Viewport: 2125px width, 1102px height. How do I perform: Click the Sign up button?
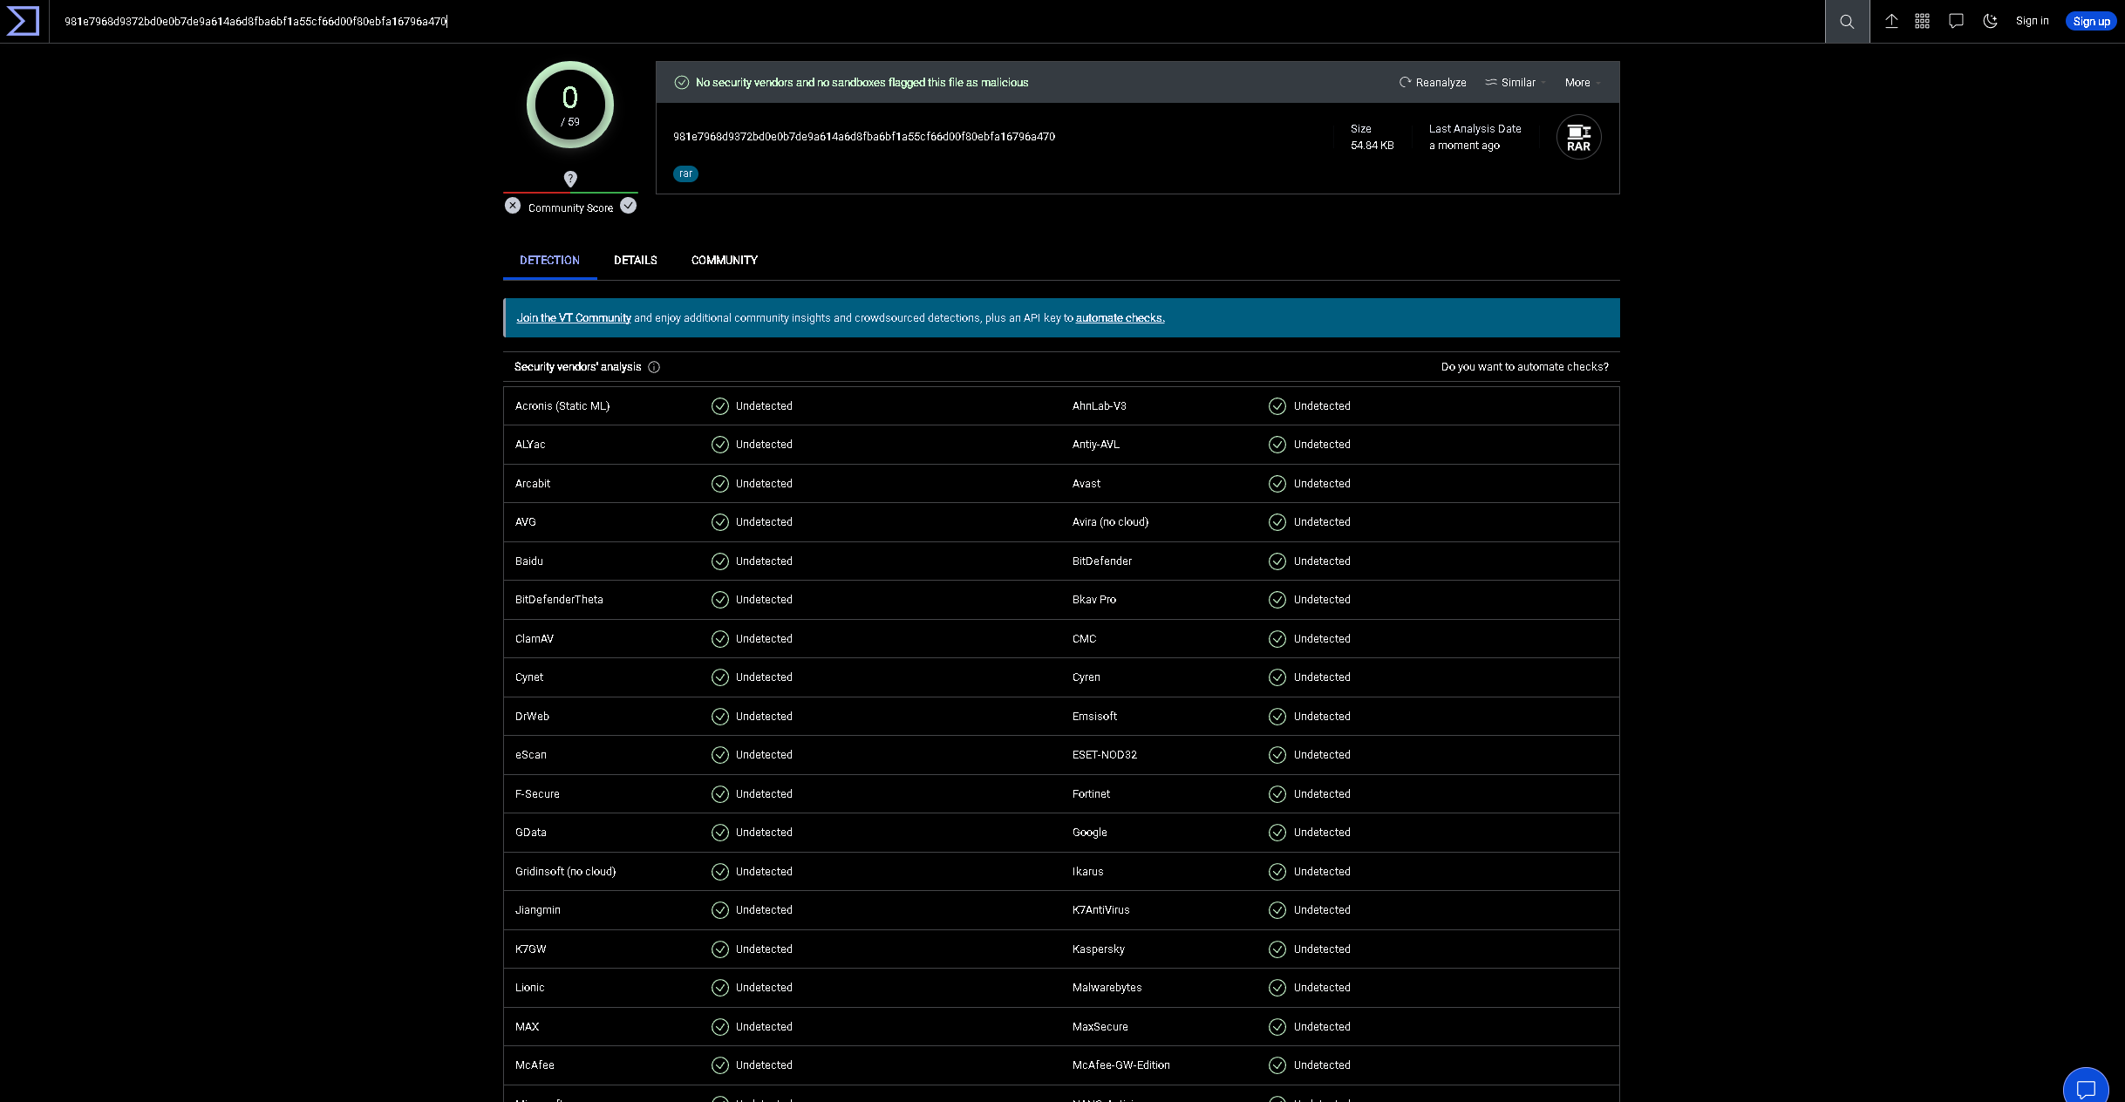pos(2091,22)
